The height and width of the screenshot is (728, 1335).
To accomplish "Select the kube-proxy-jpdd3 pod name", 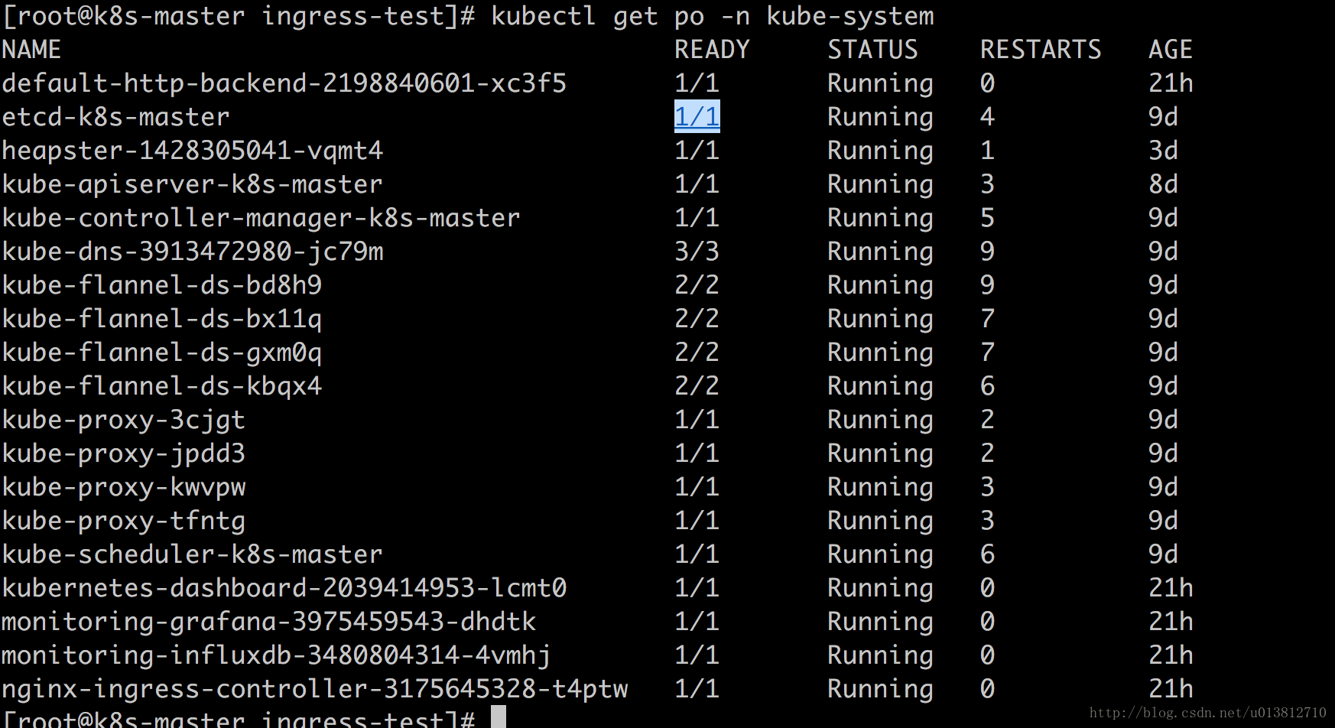I will click(x=123, y=453).
